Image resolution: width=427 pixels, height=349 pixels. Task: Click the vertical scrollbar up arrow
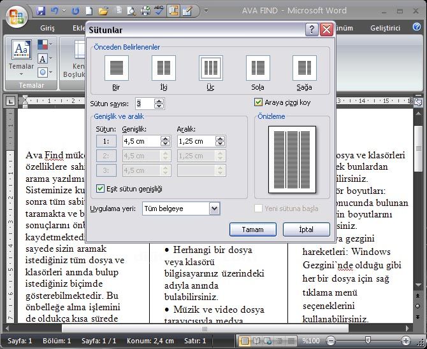[418, 114]
